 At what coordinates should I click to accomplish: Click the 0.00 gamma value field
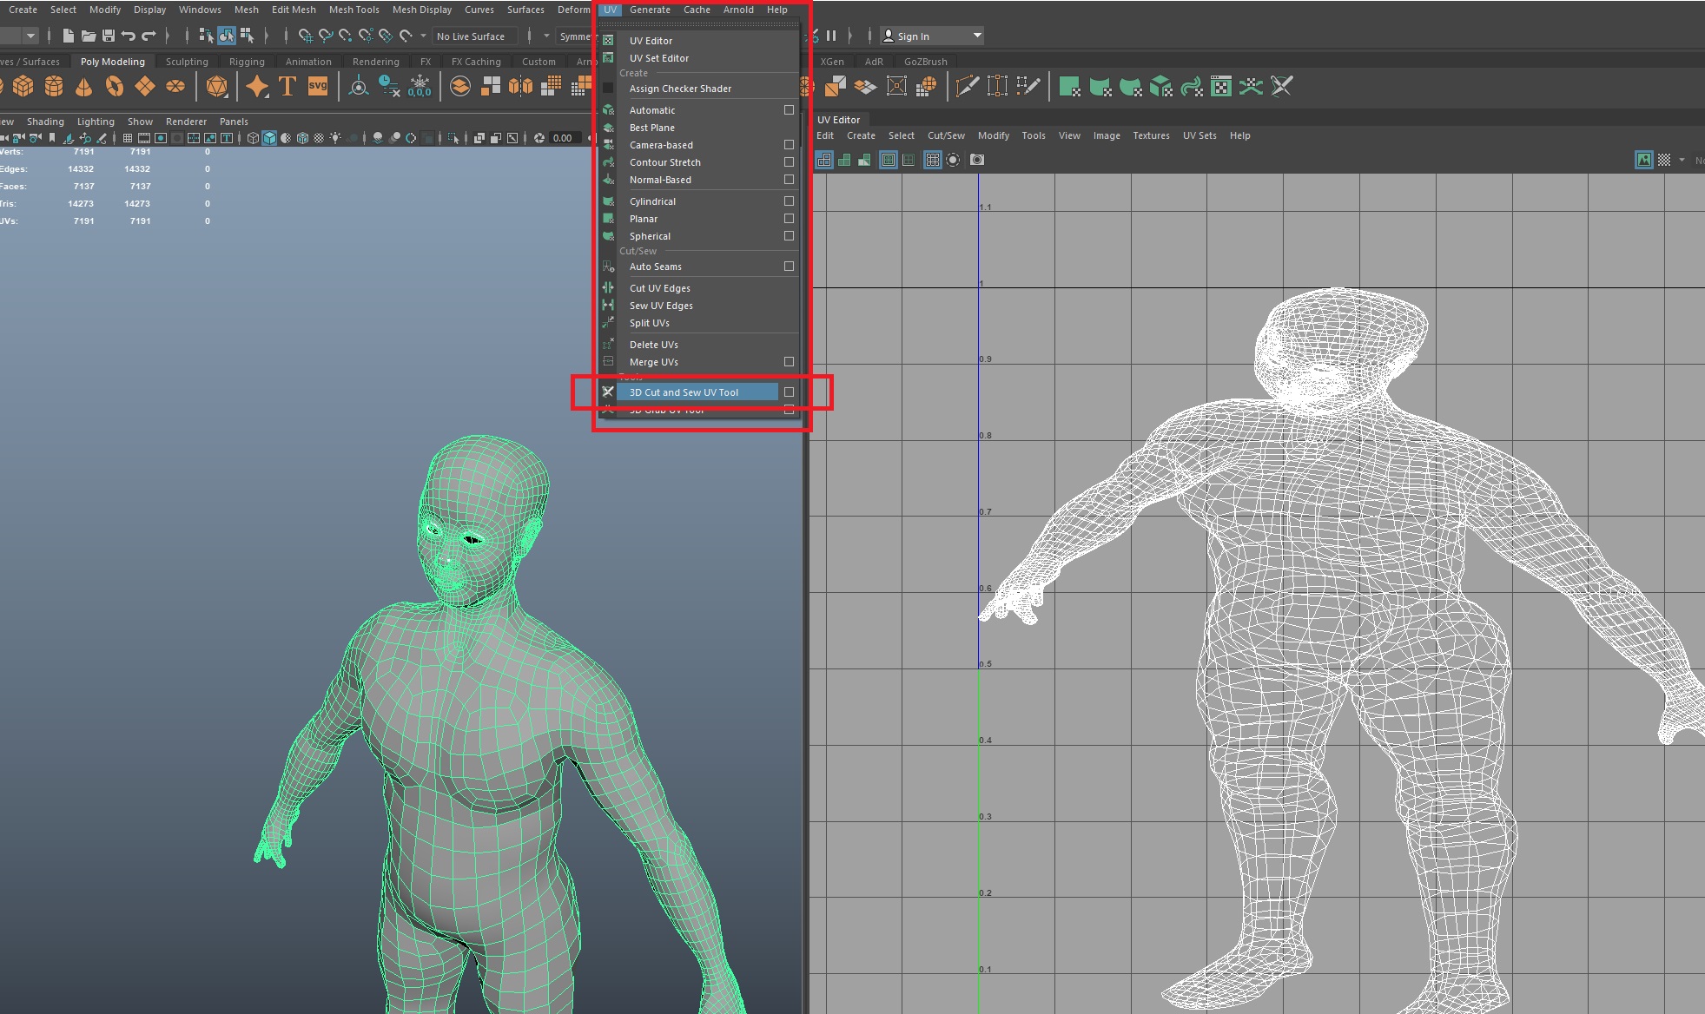563,138
